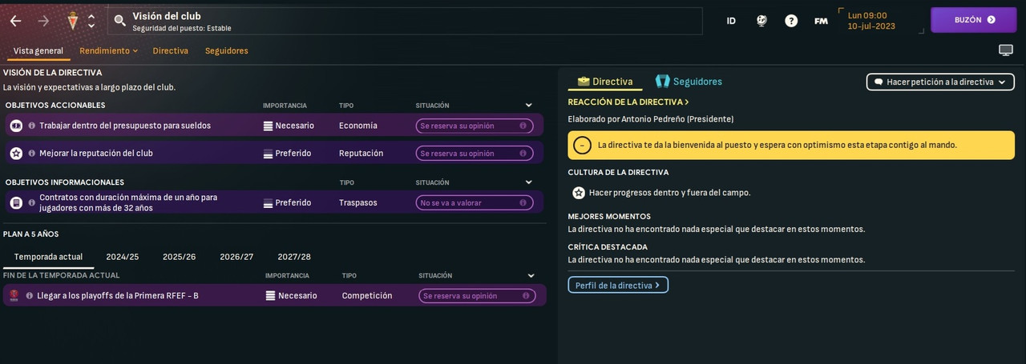Click the star icon of Mejorar la reputación

pos(16,153)
